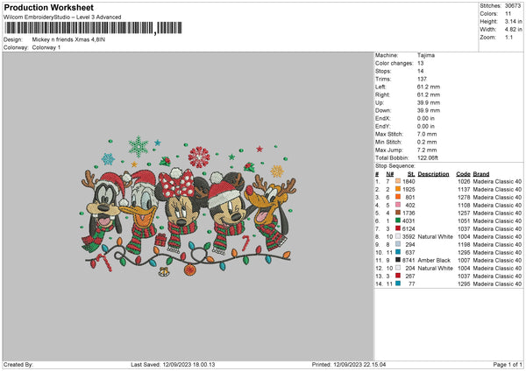Click thread code "1278"
The width and height of the screenshot is (526, 371).
[x=464, y=197]
